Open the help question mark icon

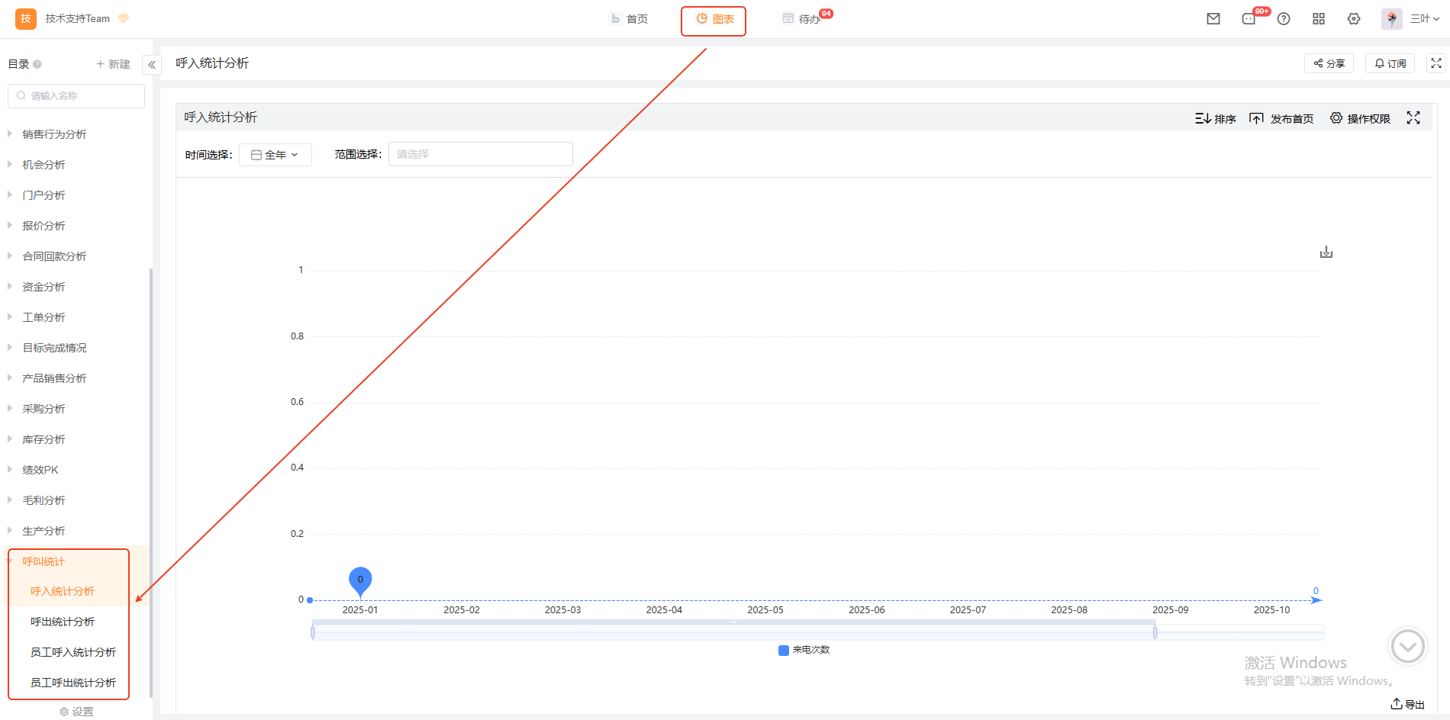(1284, 19)
